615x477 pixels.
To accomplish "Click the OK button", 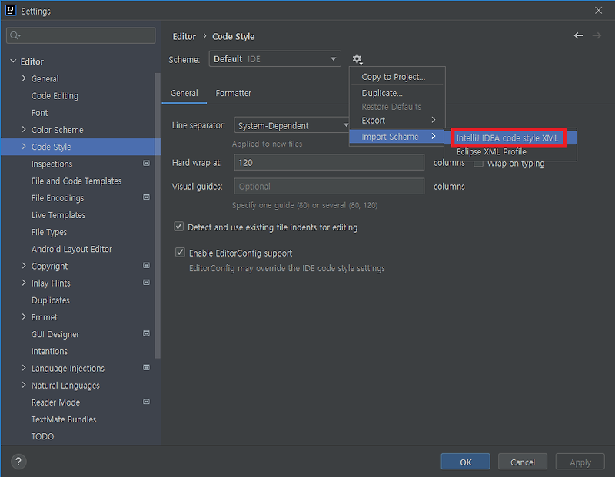I will pos(465,462).
